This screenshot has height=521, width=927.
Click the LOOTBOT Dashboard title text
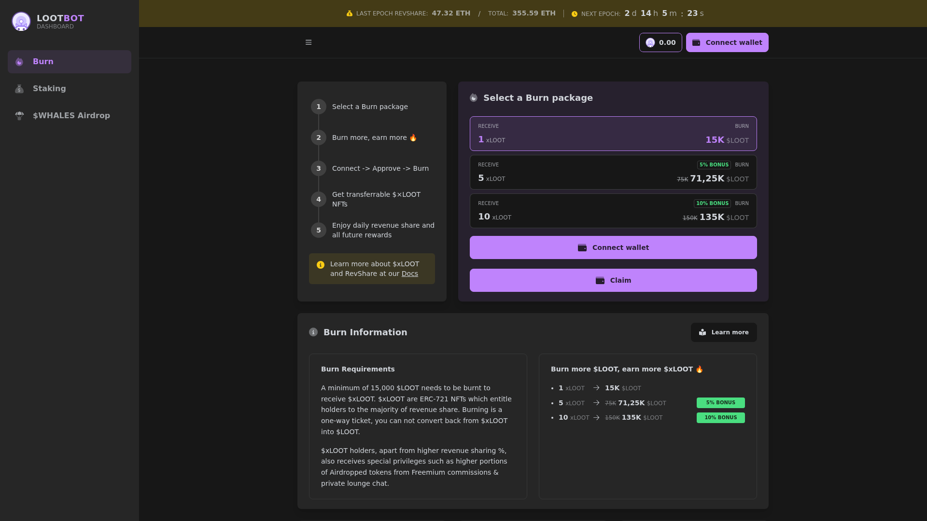tap(60, 22)
